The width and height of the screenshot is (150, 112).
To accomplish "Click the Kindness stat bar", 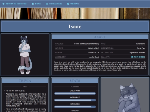I will pyautogui.click(x=75, y=107).
